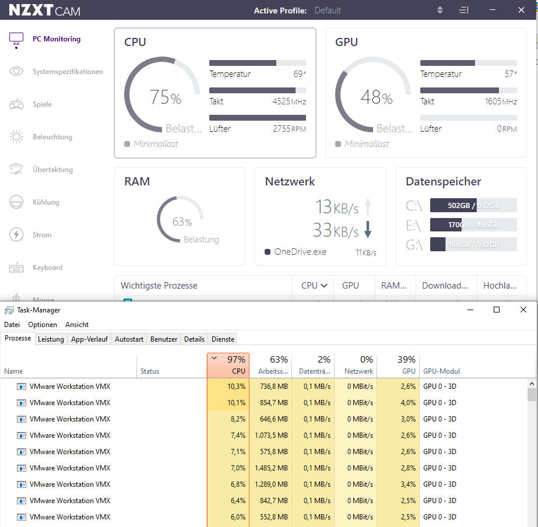Switch to the App-Verlauf tab
Viewport: 538px width, 527px height.
[89, 339]
